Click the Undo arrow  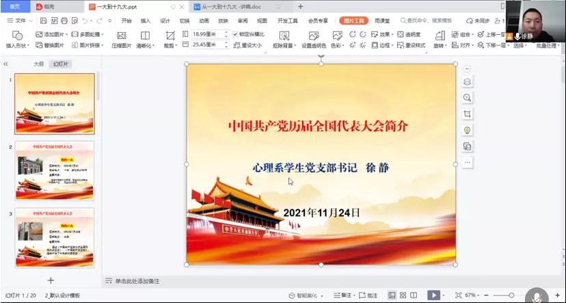[85, 21]
